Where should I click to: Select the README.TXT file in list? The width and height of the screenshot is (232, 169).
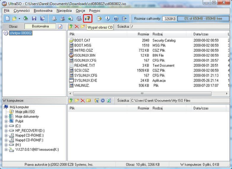[x=85, y=65]
